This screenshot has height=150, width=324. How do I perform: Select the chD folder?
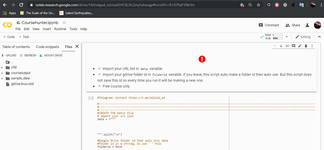14,67
